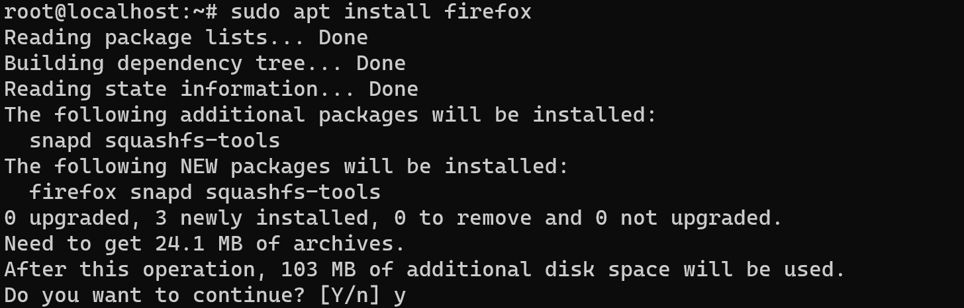Image resolution: width=964 pixels, height=308 pixels.
Task: Click firefox in the NEW packages list
Action: pyautogui.click(x=73, y=192)
